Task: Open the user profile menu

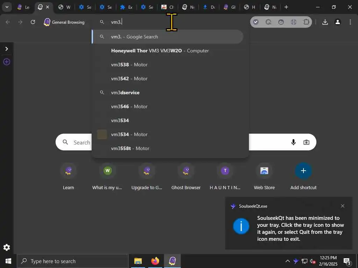Action: [338, 22]
